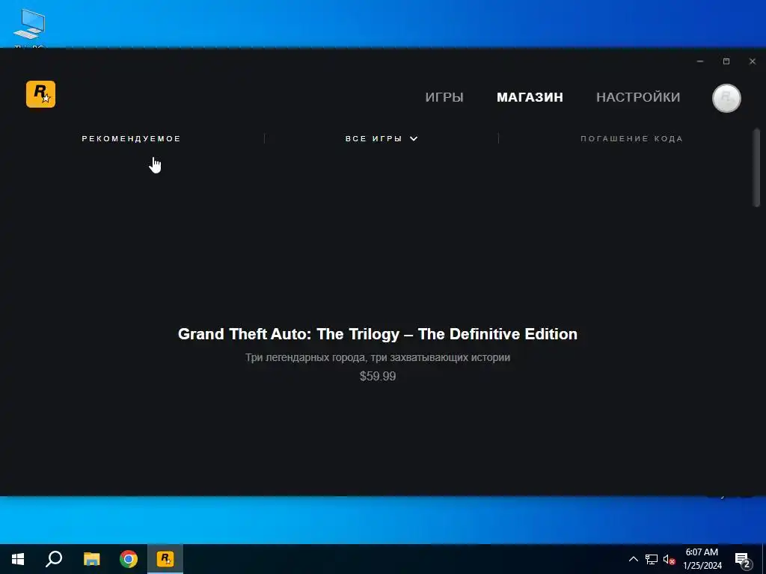Image resolution: width=766 pixels, height=574 pixels.
Task: Open Grand Theft Auto: The Trilogy title
Action: [378, 334]
